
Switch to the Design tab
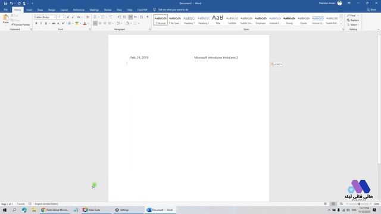tap(52, 10)
